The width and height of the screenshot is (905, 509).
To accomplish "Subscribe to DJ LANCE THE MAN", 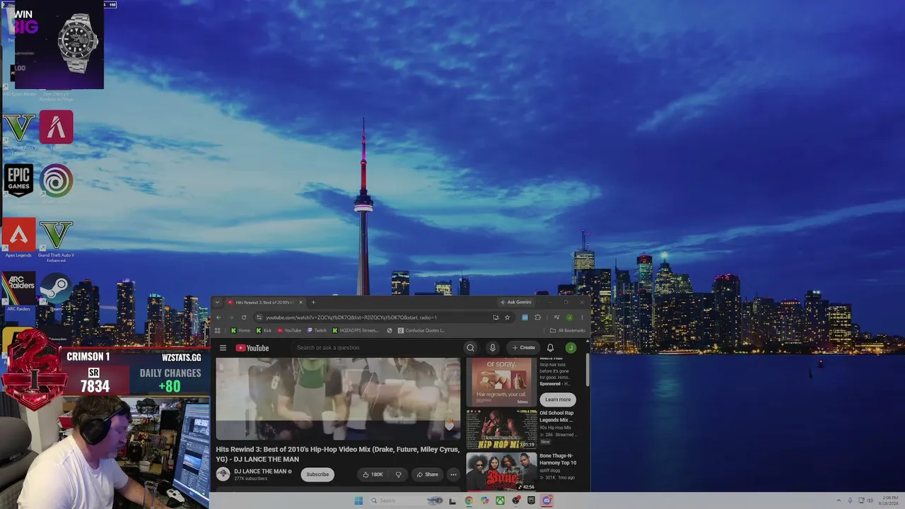I will point(317,474).
